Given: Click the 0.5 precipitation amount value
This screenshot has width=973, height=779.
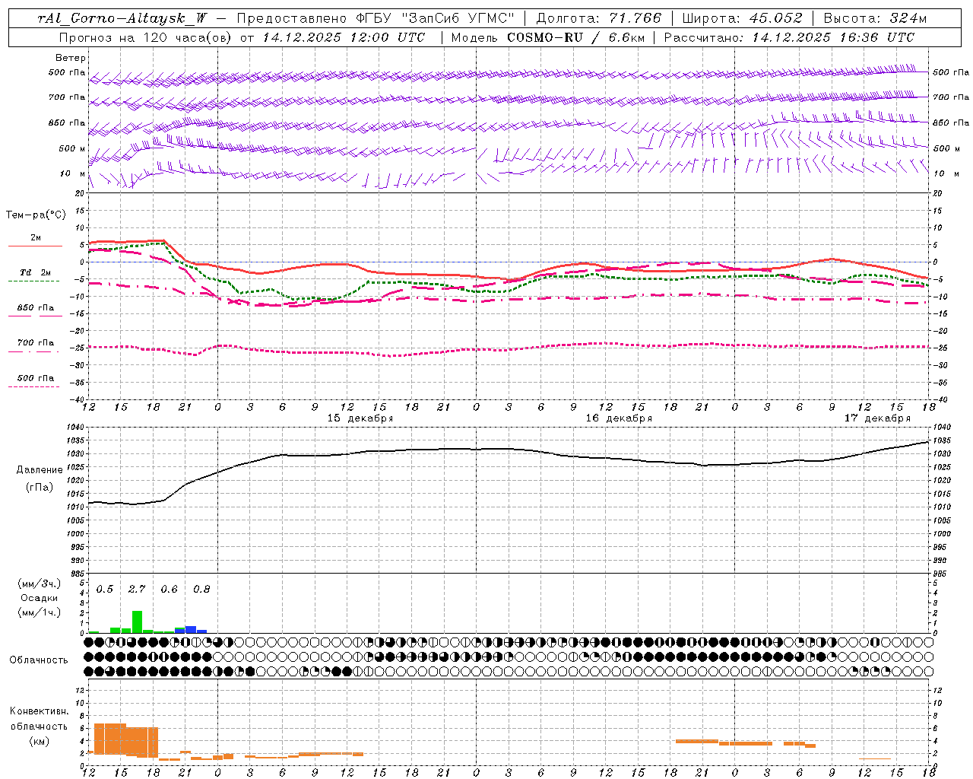Looking at the screenshot, I should tap(105, 589).
